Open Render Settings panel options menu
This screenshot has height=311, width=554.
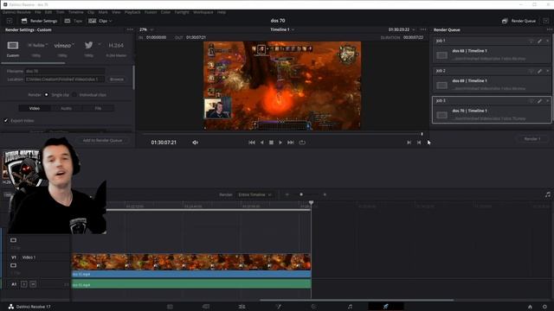point(130,29)
